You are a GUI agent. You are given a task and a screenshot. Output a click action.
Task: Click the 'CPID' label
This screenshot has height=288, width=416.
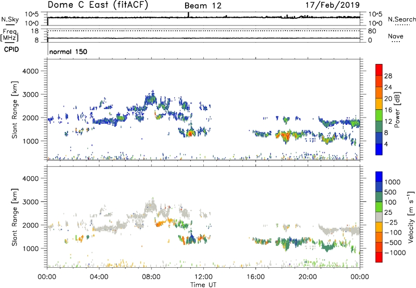(11, 49)
